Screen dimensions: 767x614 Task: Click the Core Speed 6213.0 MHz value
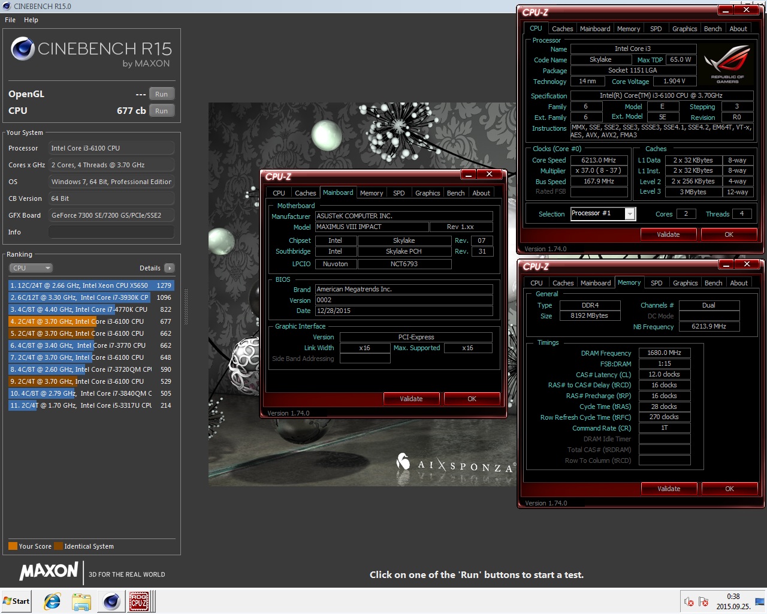pyautogui.click(x=599, y=160)
